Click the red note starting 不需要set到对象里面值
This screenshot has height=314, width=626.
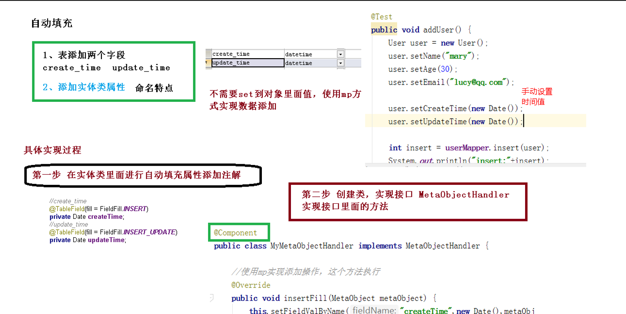click(x=285, y=100)
